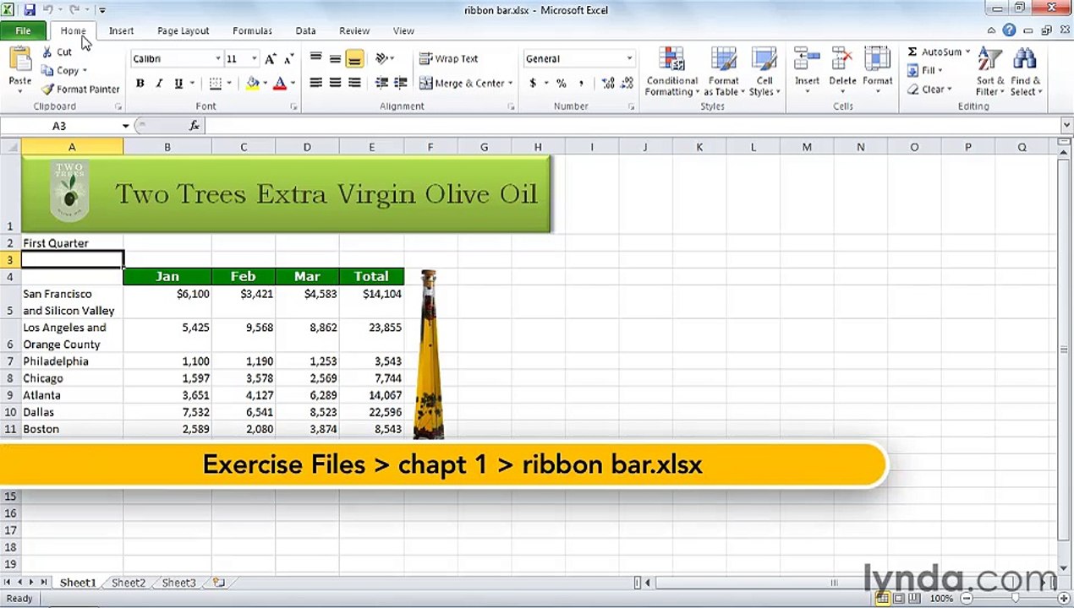Switch to the Insert tab
This screenshot has width=1074, height=608.
(x=121, y=31)
